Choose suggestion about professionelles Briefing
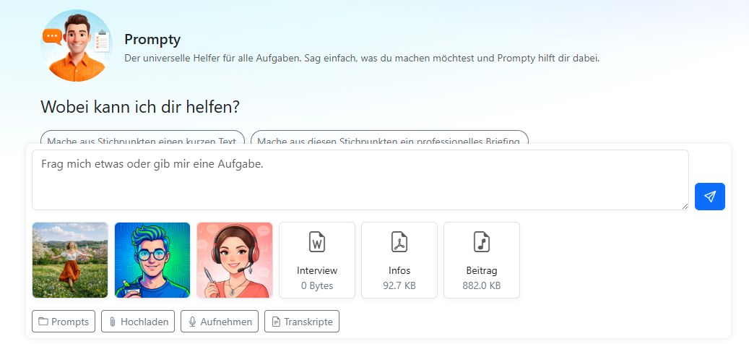 pos(389,137)
